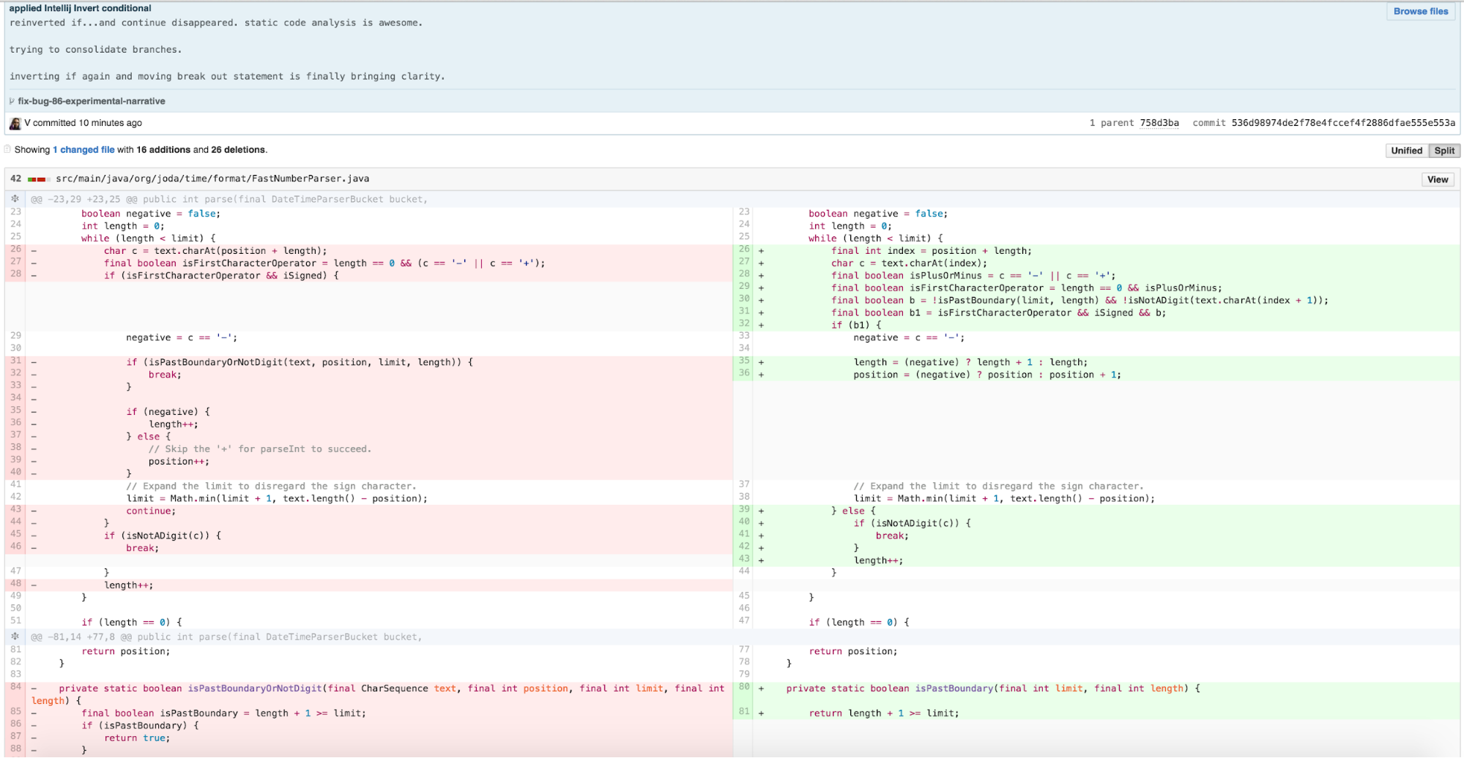Click the file path FastNumberParser.java
The image size is (1464, 758).
point(212,179)
